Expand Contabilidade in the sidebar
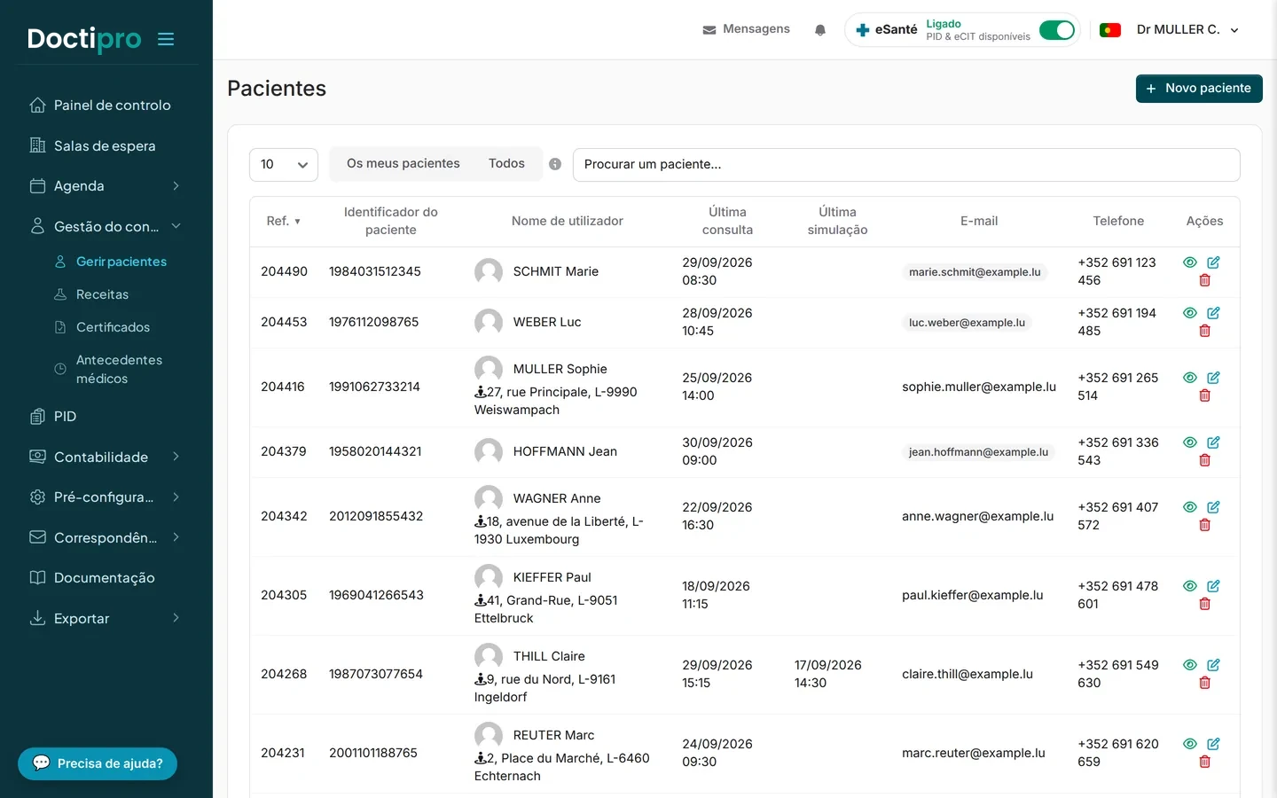 click(x=106, y=458)
